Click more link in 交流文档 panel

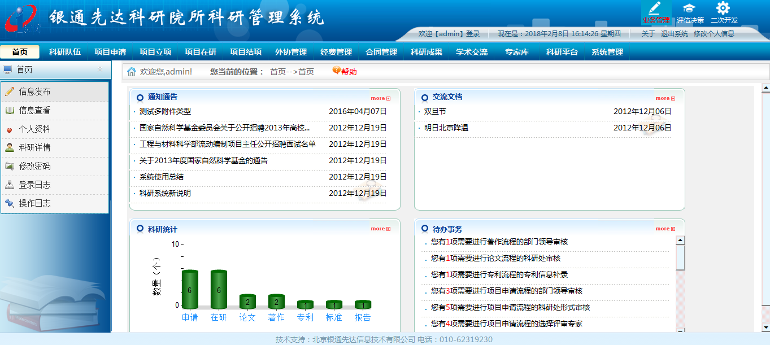click(x=665, y=98)
